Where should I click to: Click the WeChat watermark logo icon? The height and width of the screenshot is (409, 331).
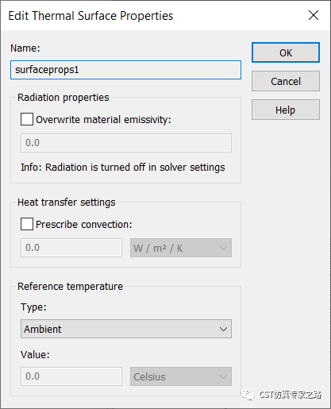pos(248,395)
